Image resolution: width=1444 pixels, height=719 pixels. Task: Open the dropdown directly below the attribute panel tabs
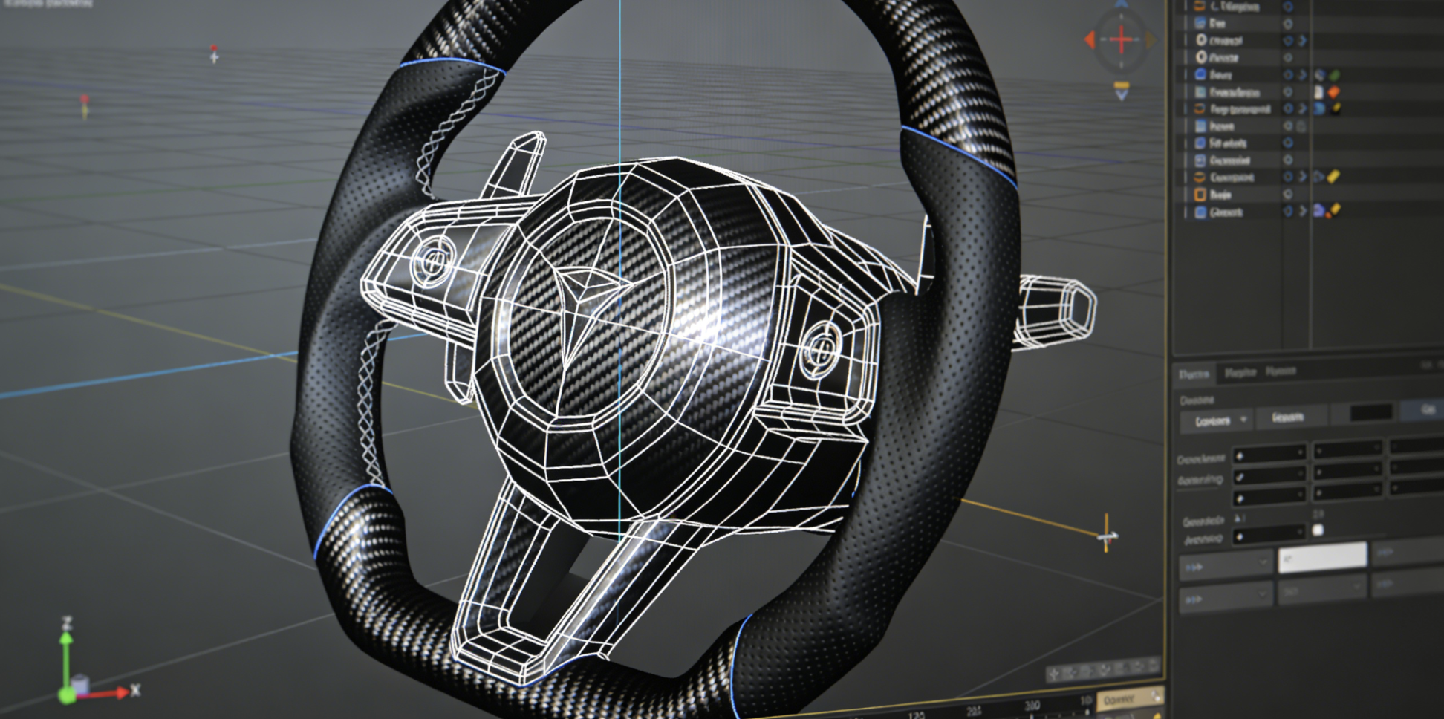coord(1216,420)
